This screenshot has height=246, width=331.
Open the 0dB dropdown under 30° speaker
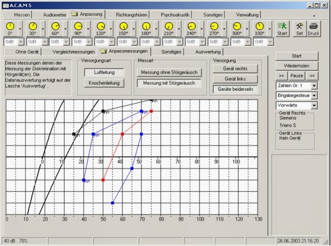pyautogui.click(x=44, y=42)
